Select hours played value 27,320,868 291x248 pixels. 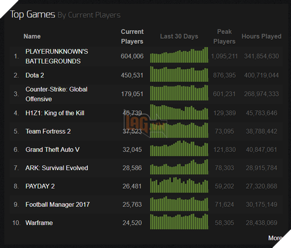[261, 186]
